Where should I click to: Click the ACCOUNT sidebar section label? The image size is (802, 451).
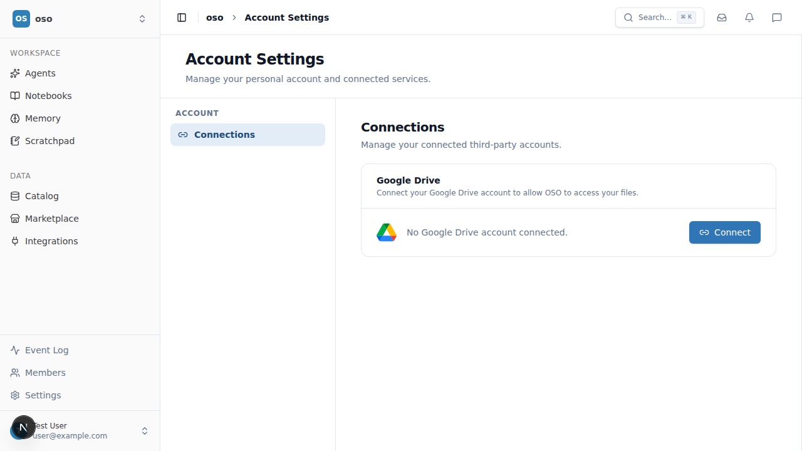(197, 113)
